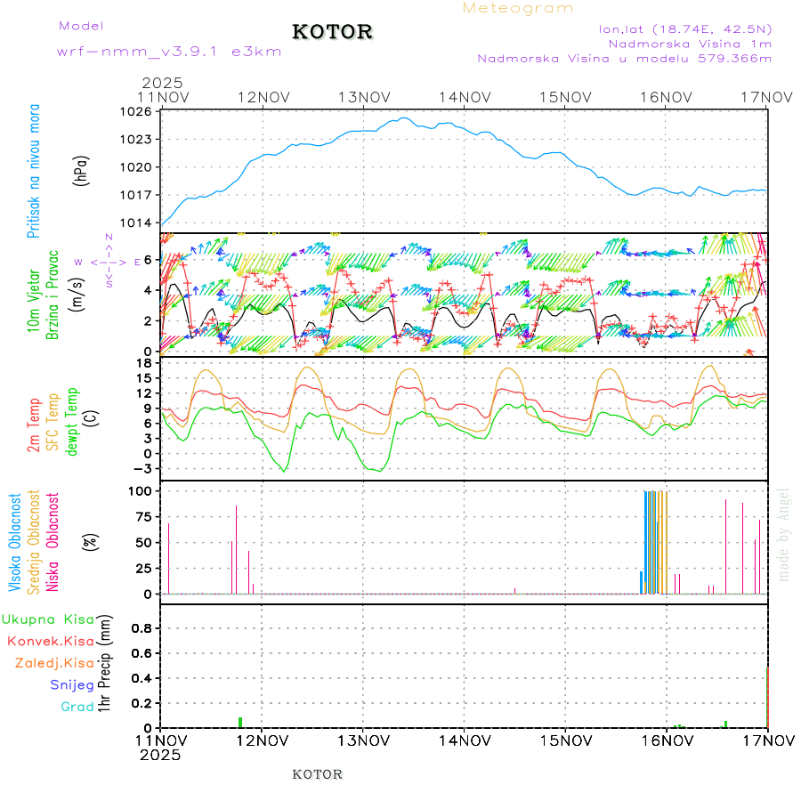This screenshot has height=801, width=801.
Task: Select the 'Grad' legend entry
Action: (77, 707)
